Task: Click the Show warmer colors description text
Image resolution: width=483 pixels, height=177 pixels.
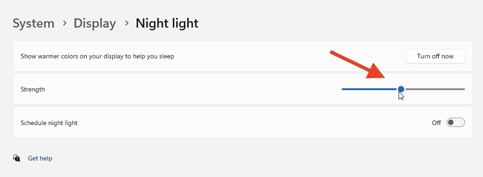Action: click(97, 56)
